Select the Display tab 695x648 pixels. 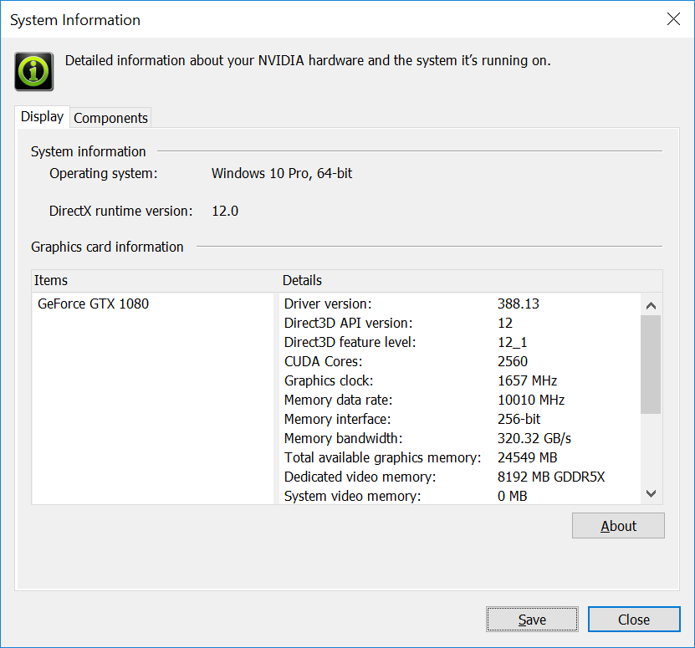[42, 116]
